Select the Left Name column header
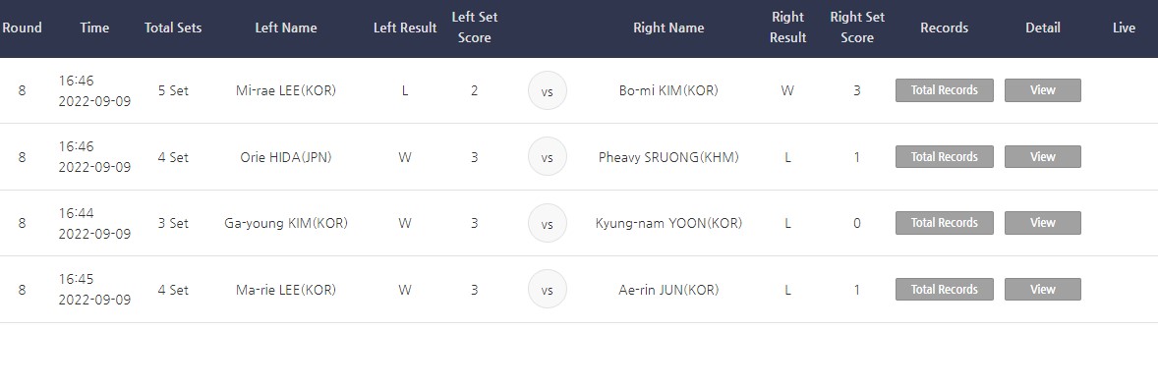 [x=286, y=28]
